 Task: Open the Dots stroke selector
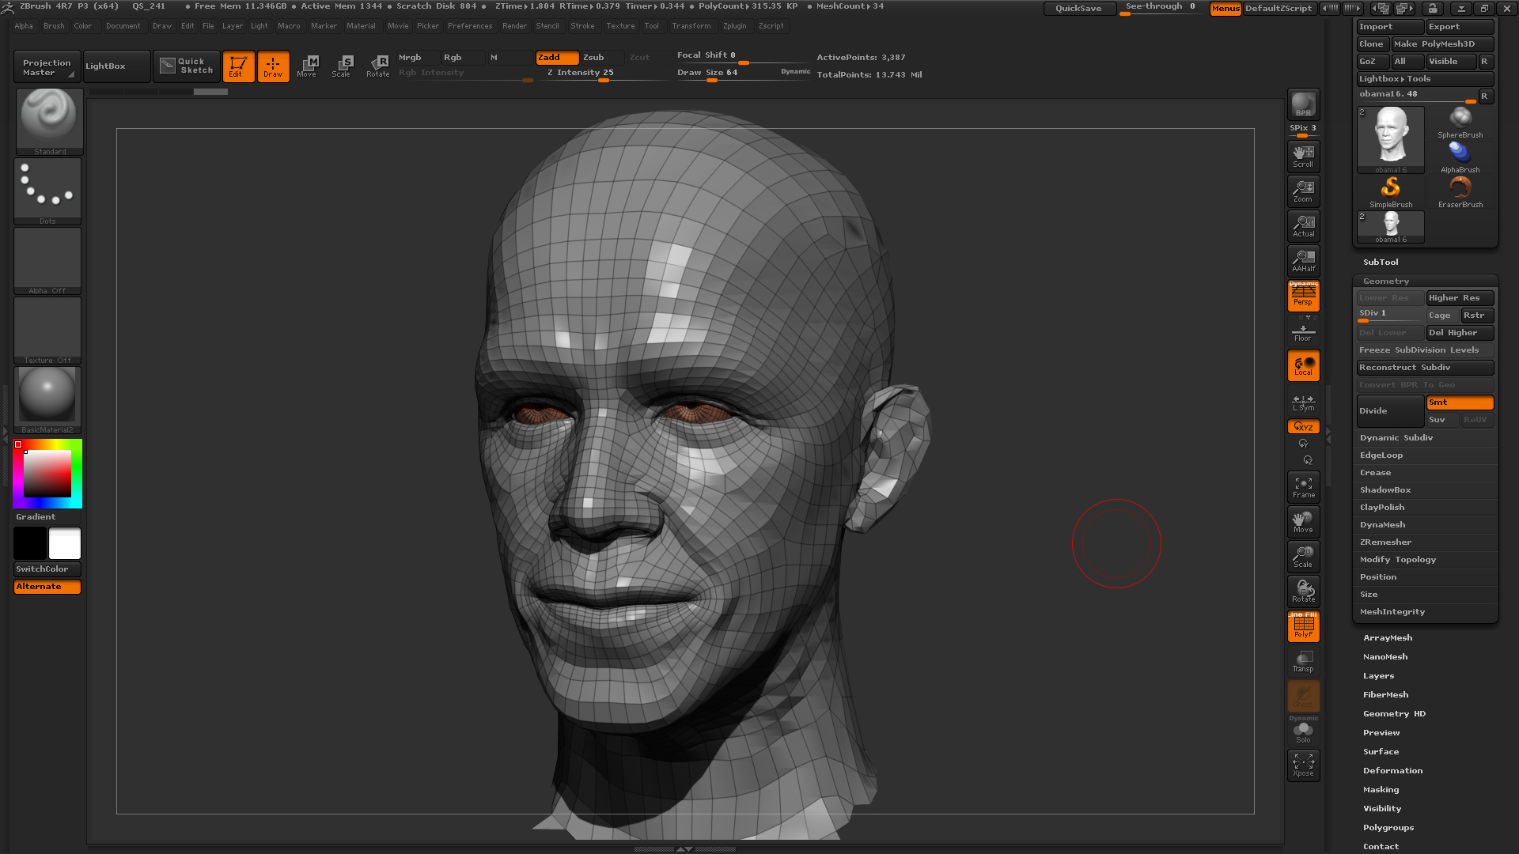tap(47, 191)
